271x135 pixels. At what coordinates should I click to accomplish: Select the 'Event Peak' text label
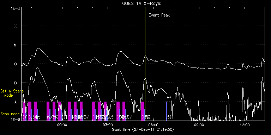click(x=159, y=15)
